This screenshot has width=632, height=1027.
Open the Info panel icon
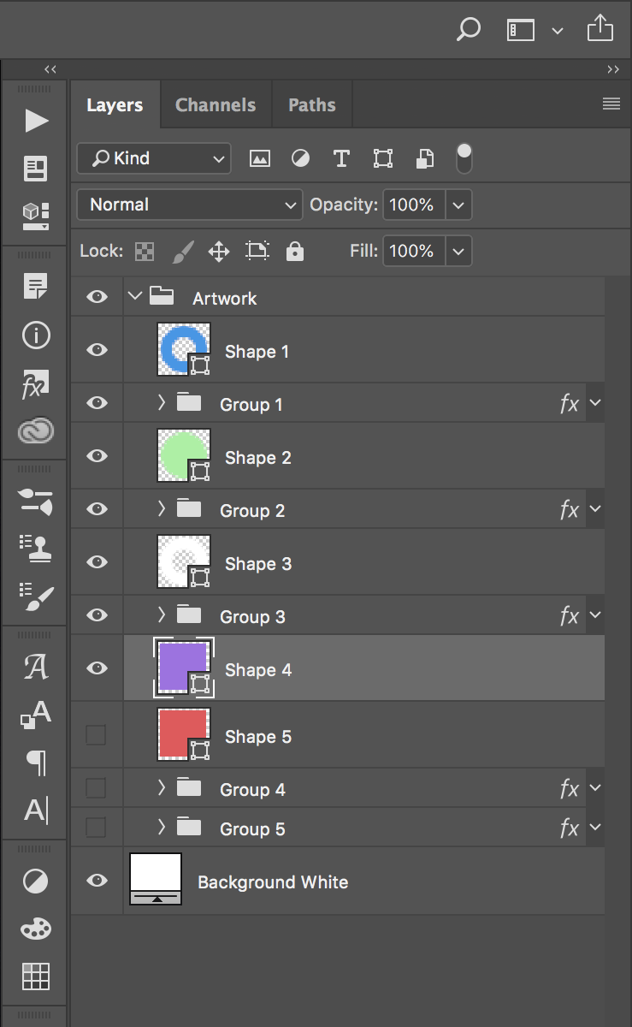tap(36, 335)
